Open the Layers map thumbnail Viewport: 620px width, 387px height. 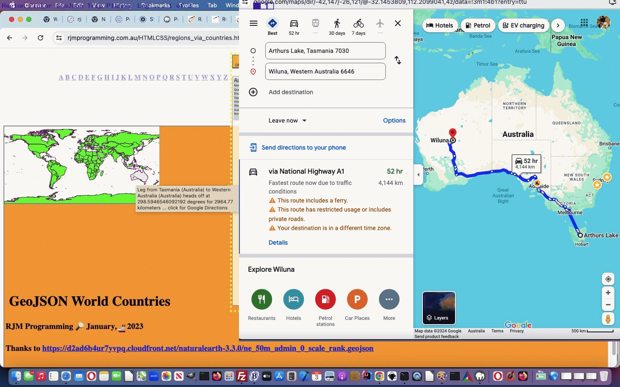pos(439,308)
